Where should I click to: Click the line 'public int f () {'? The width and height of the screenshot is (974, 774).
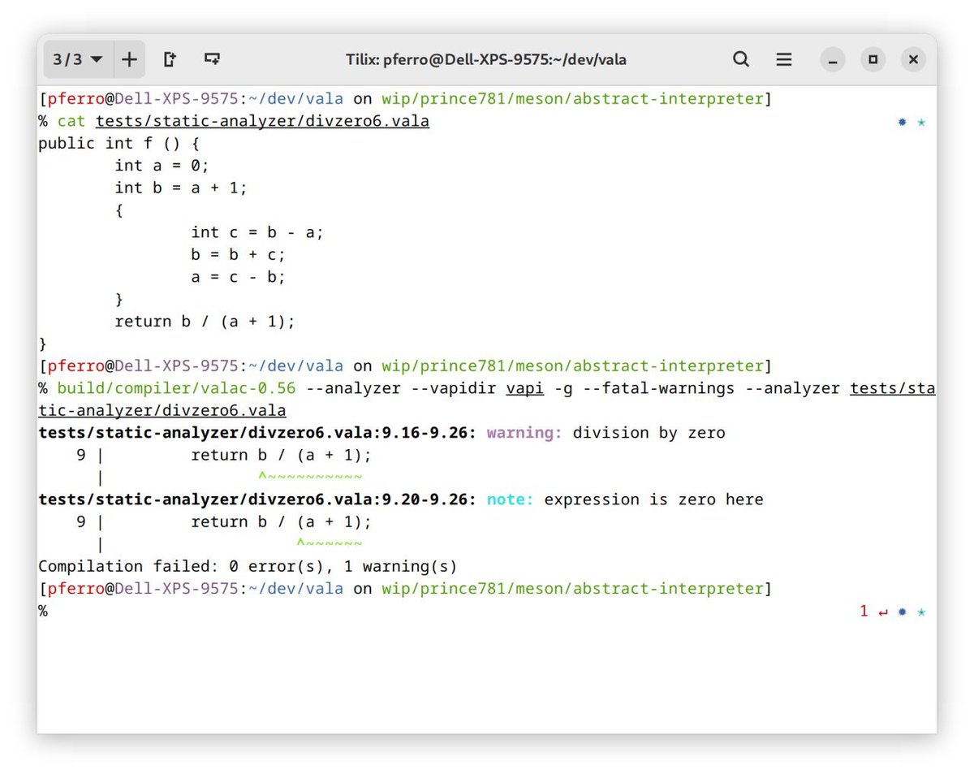pos(119,144)
